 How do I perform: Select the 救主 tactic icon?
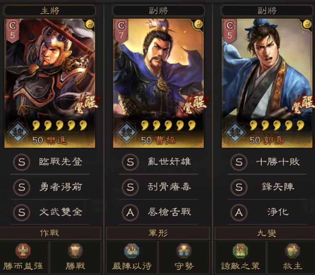(x=293, y=251)
